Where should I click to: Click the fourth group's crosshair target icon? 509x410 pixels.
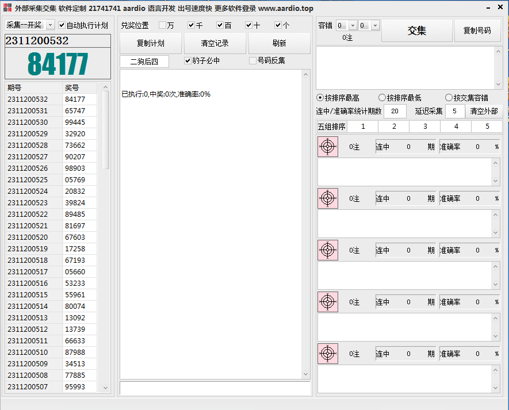327,302
